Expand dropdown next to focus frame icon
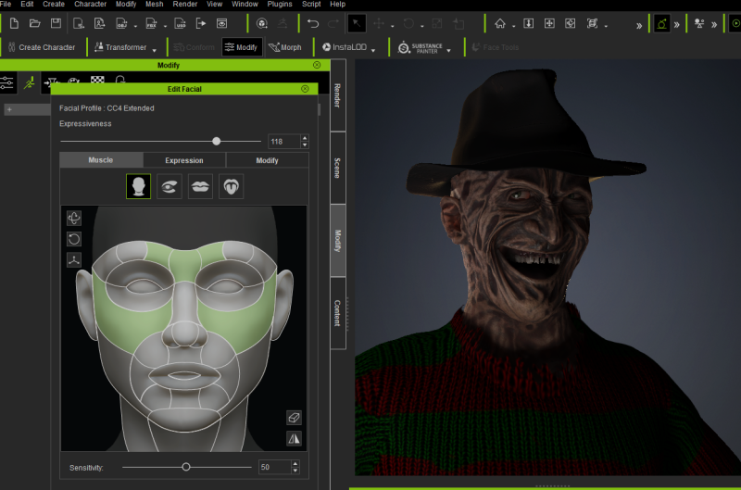The height and width of the screenshot is (490, 741). (606, 26)
